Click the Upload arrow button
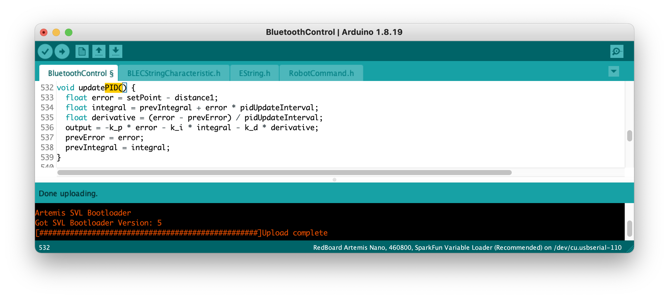 pos(62,51)
